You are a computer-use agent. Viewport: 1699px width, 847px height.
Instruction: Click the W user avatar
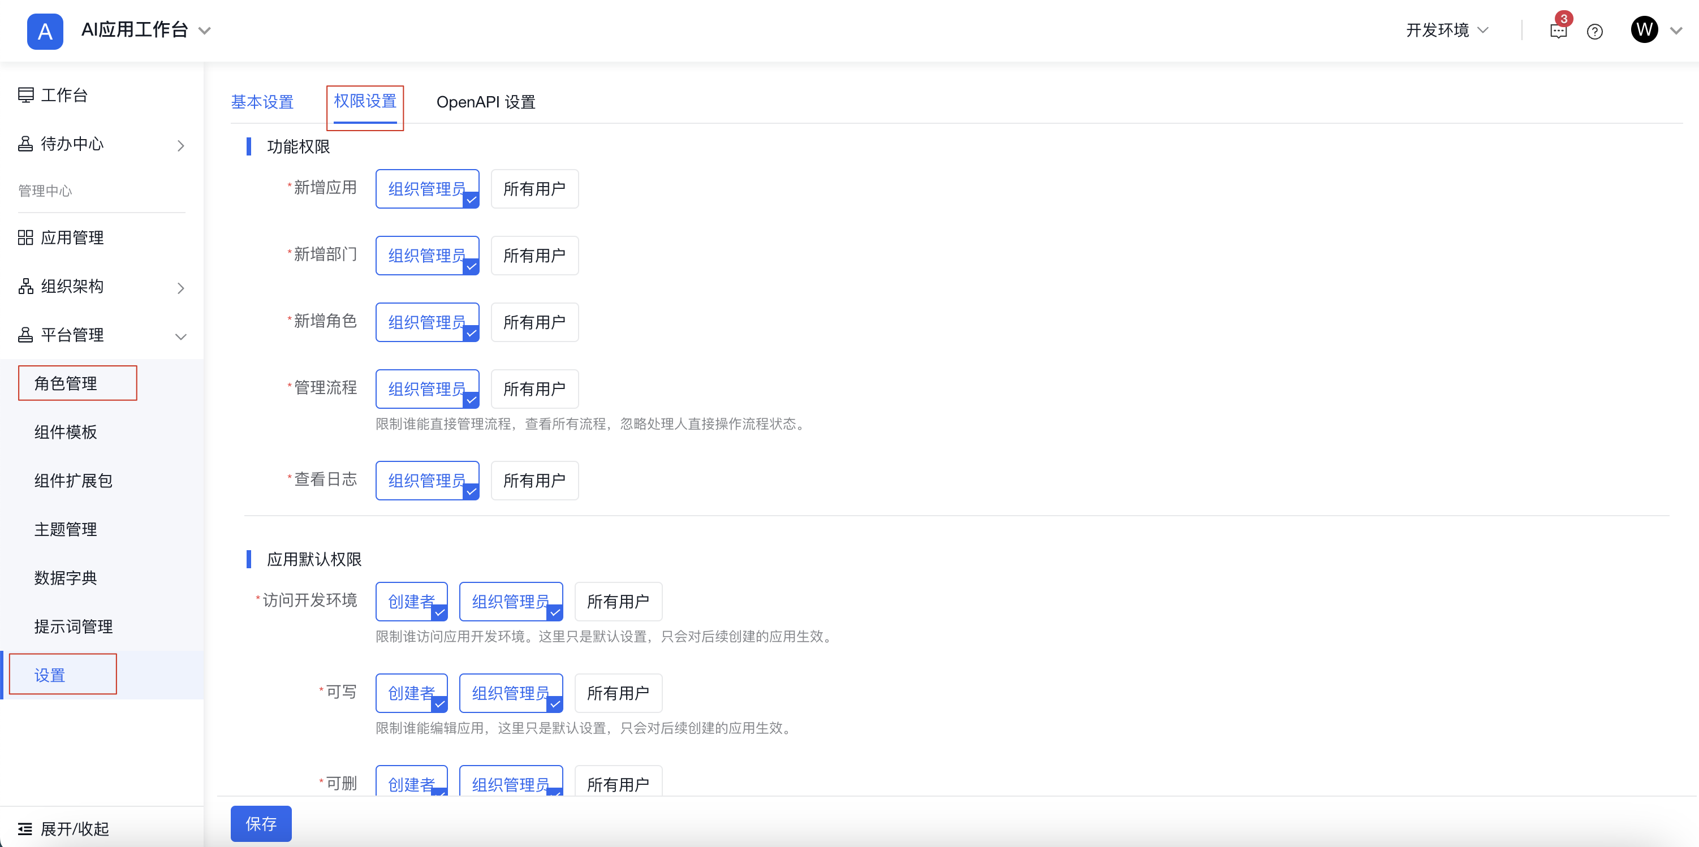[x=1644, y=29]
